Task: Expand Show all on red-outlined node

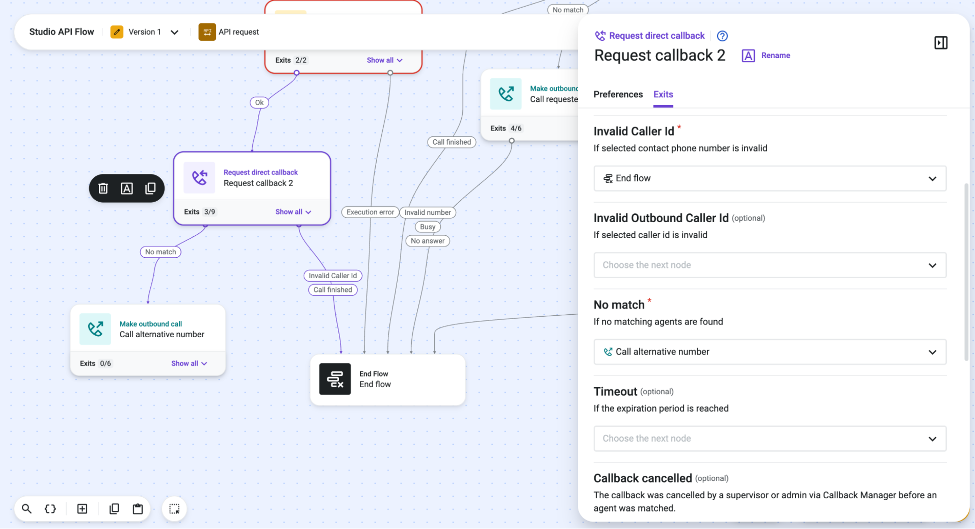Action: (385, 60)
